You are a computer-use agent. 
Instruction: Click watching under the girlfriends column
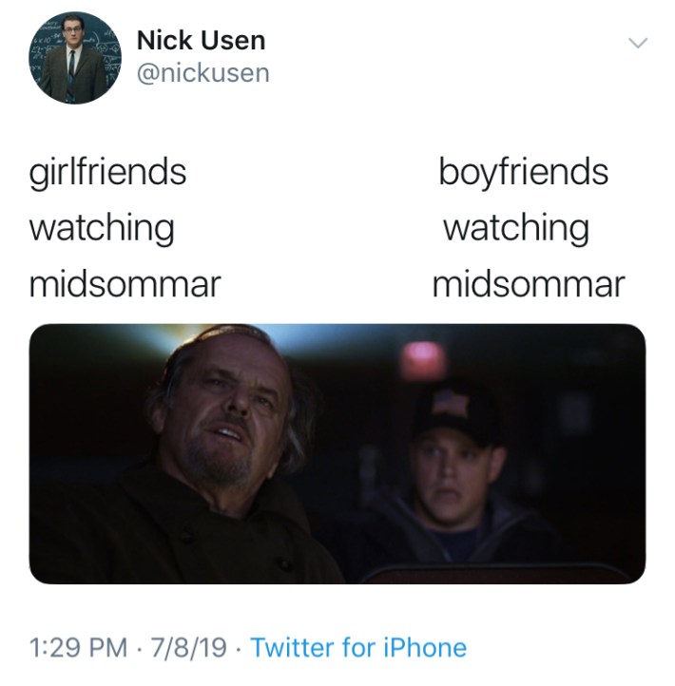point(102,229)
